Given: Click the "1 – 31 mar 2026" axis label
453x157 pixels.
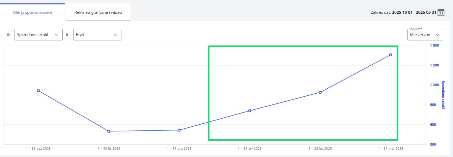Looking at the screenshot, I should pyautogui.click(x=390, y=148).
